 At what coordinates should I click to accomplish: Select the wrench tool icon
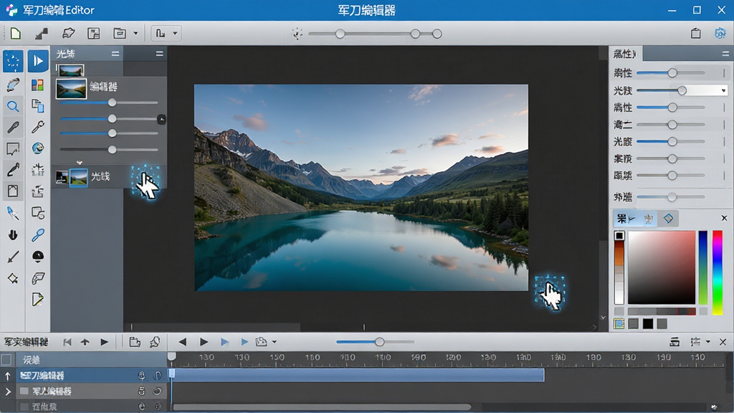[38, 126]
